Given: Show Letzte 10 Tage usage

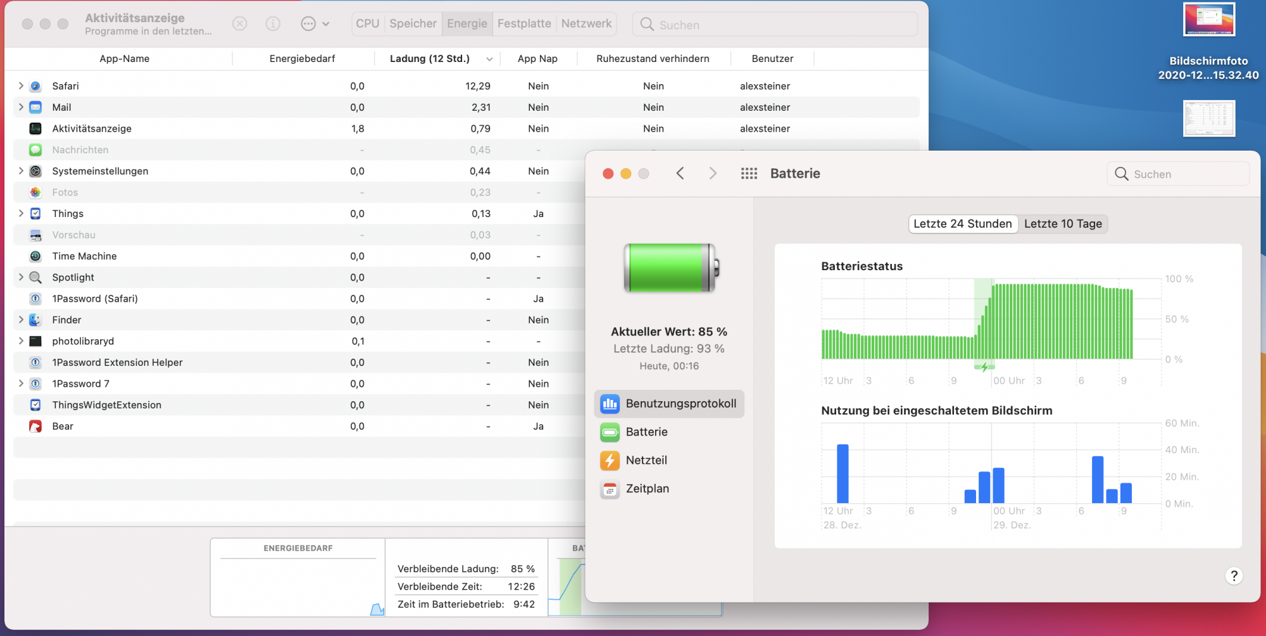Looking at the screenshot, I should 1063,224.
